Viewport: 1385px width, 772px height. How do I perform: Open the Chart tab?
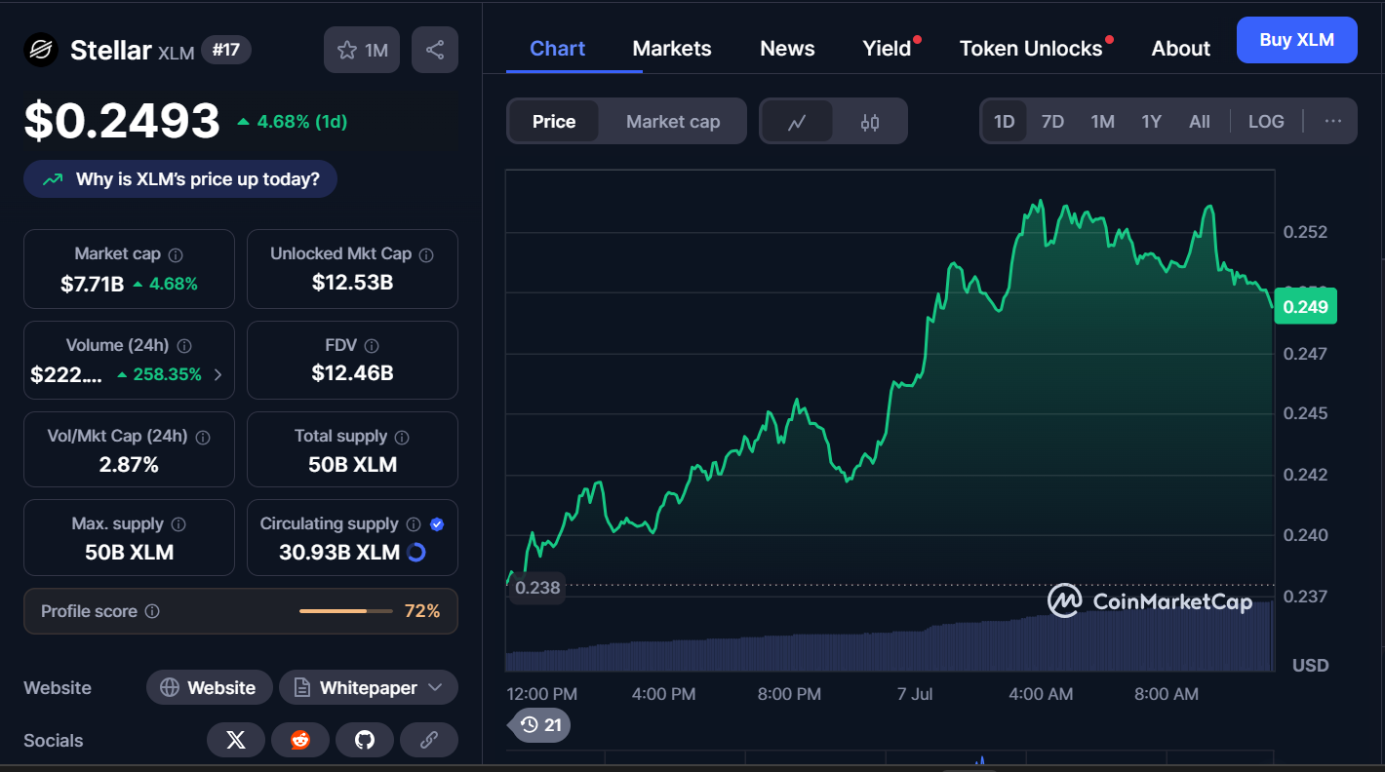(x=557, y=49)
